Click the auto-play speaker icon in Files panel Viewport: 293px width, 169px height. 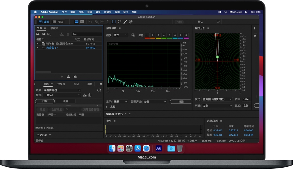75,76
